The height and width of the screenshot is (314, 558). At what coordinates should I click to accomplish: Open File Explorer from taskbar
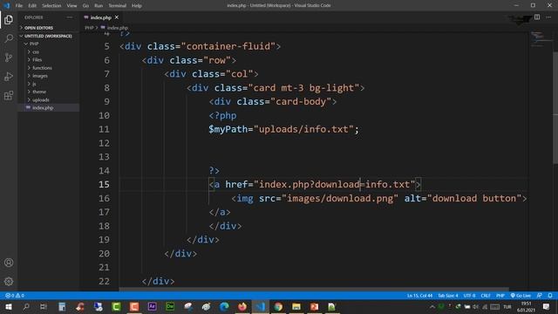(x=296, y=306)
